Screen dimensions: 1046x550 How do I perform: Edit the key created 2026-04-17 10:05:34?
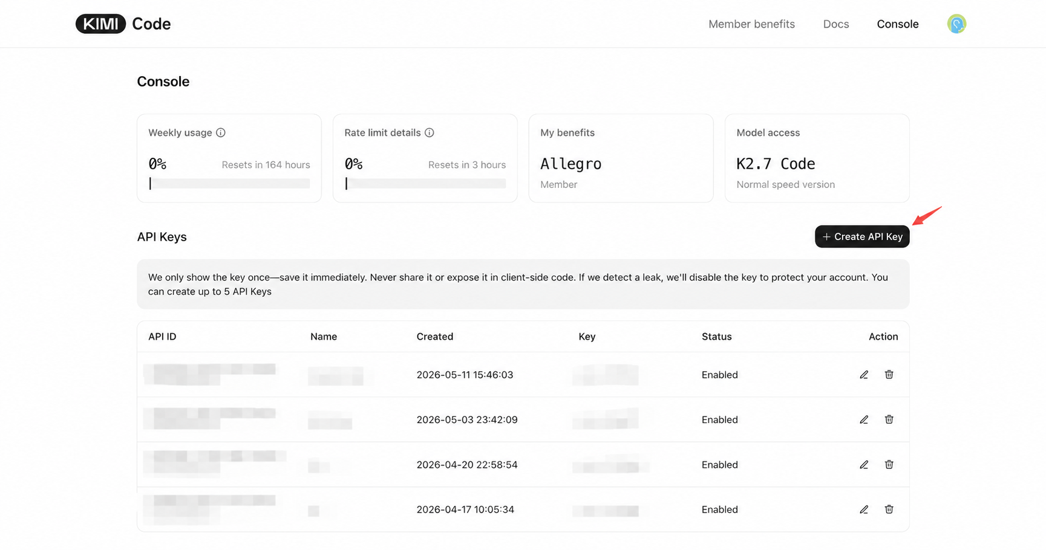coord(864,510)
